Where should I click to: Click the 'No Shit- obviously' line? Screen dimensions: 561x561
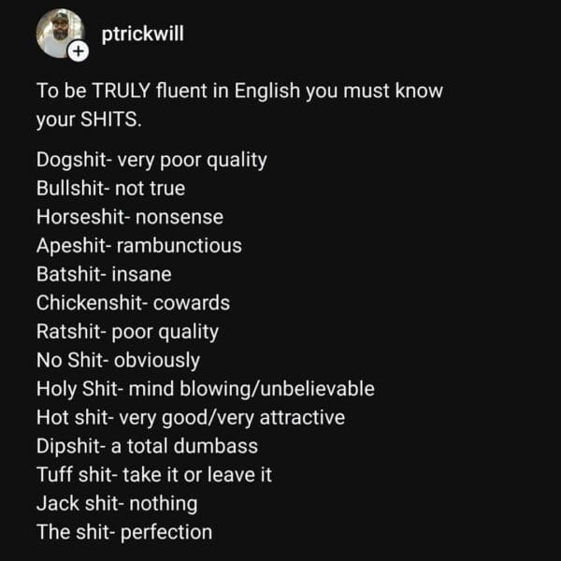click(x=118, y=360)
